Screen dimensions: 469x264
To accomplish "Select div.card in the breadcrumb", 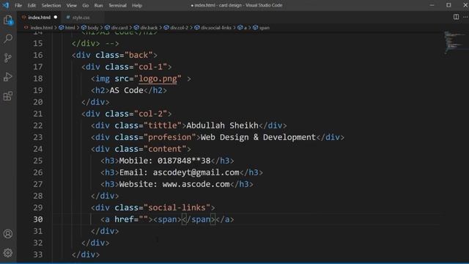I will click(x=119, y=28).
